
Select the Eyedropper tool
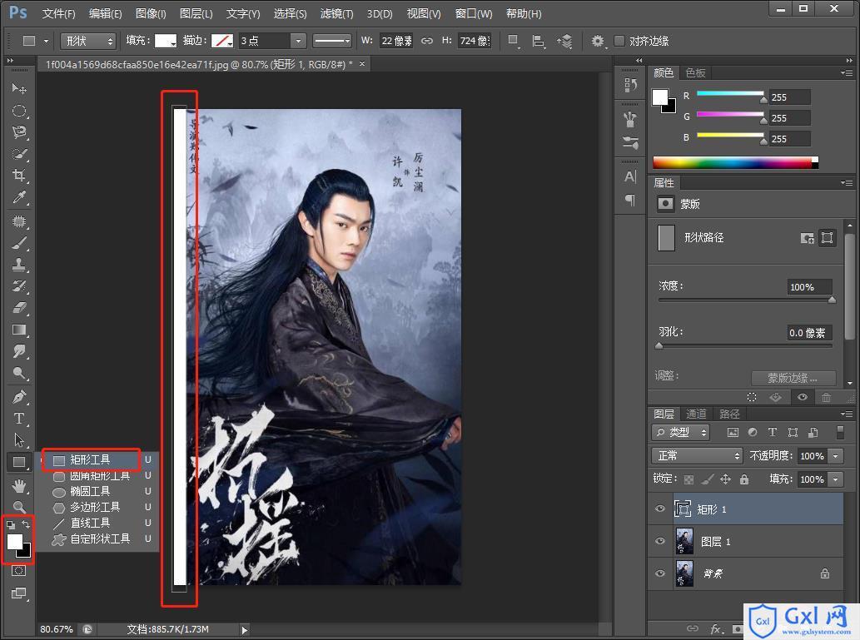[18, 197]
